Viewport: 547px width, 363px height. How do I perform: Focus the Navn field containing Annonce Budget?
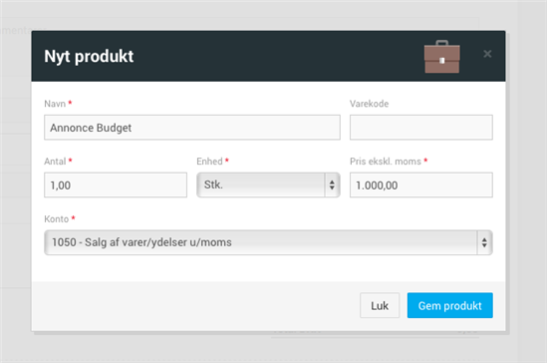[x=192, y=128]
